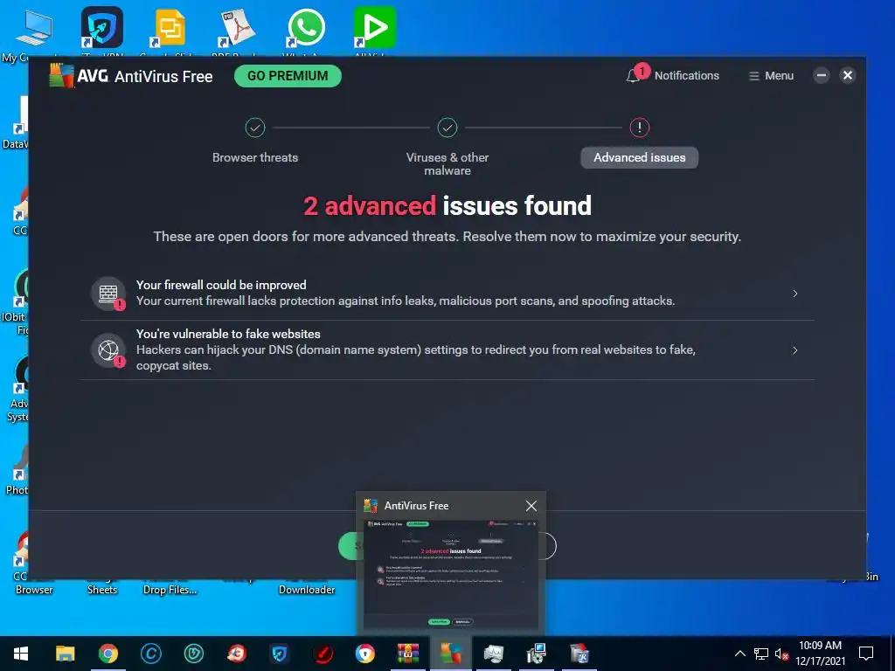Open the green play-arrow video desktop shortcut
This screenshot has width=895, height=671.
pyautogui.click(x=374, y=27)
